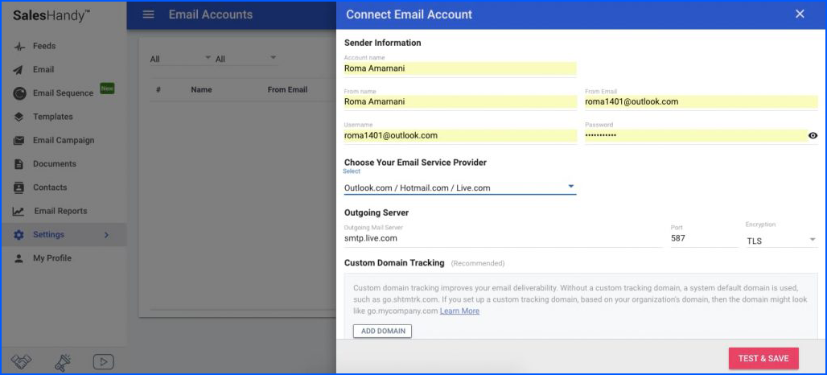Viewport: 827px width, 375px height.
Task: Open the Learn More link
Action: point(459,311)
